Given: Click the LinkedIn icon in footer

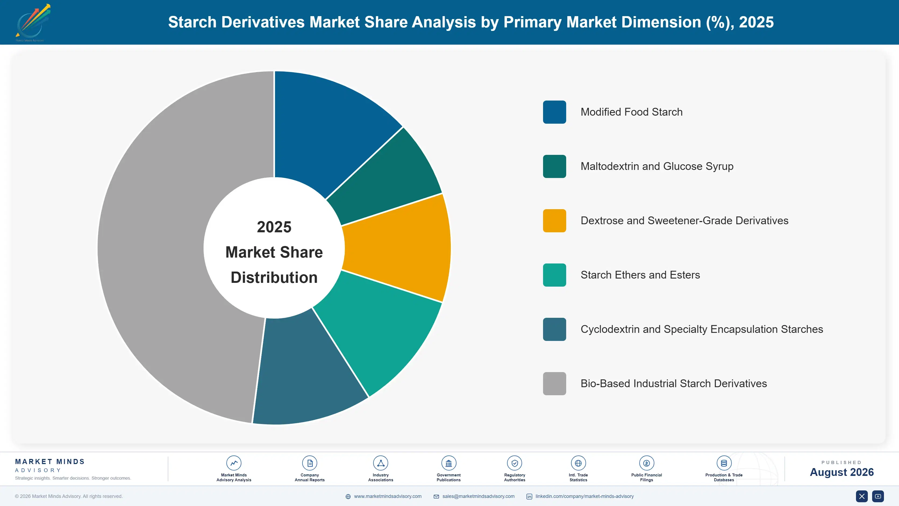Looking at the screenshot, I should click(x=529, y=497).
